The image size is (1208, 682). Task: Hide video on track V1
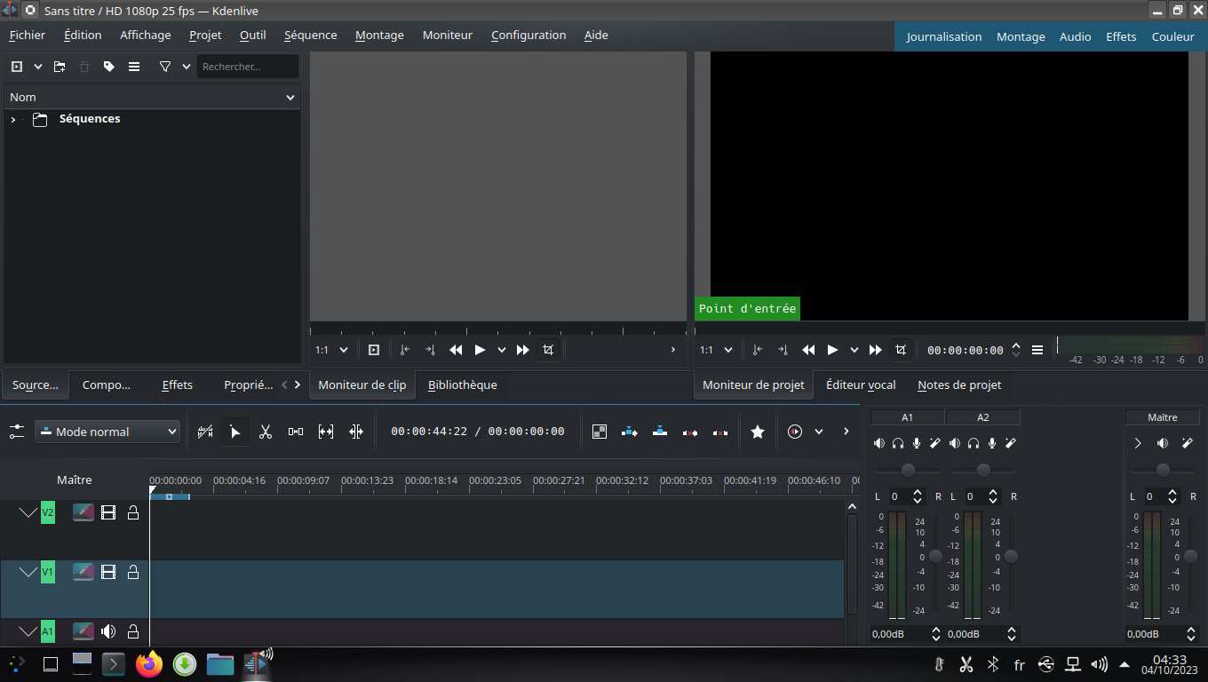[x=108, y=572]
